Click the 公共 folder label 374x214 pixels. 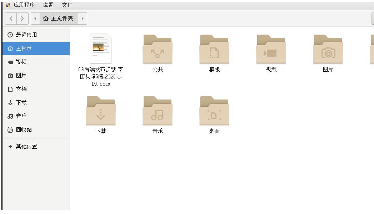pos(158,69)
